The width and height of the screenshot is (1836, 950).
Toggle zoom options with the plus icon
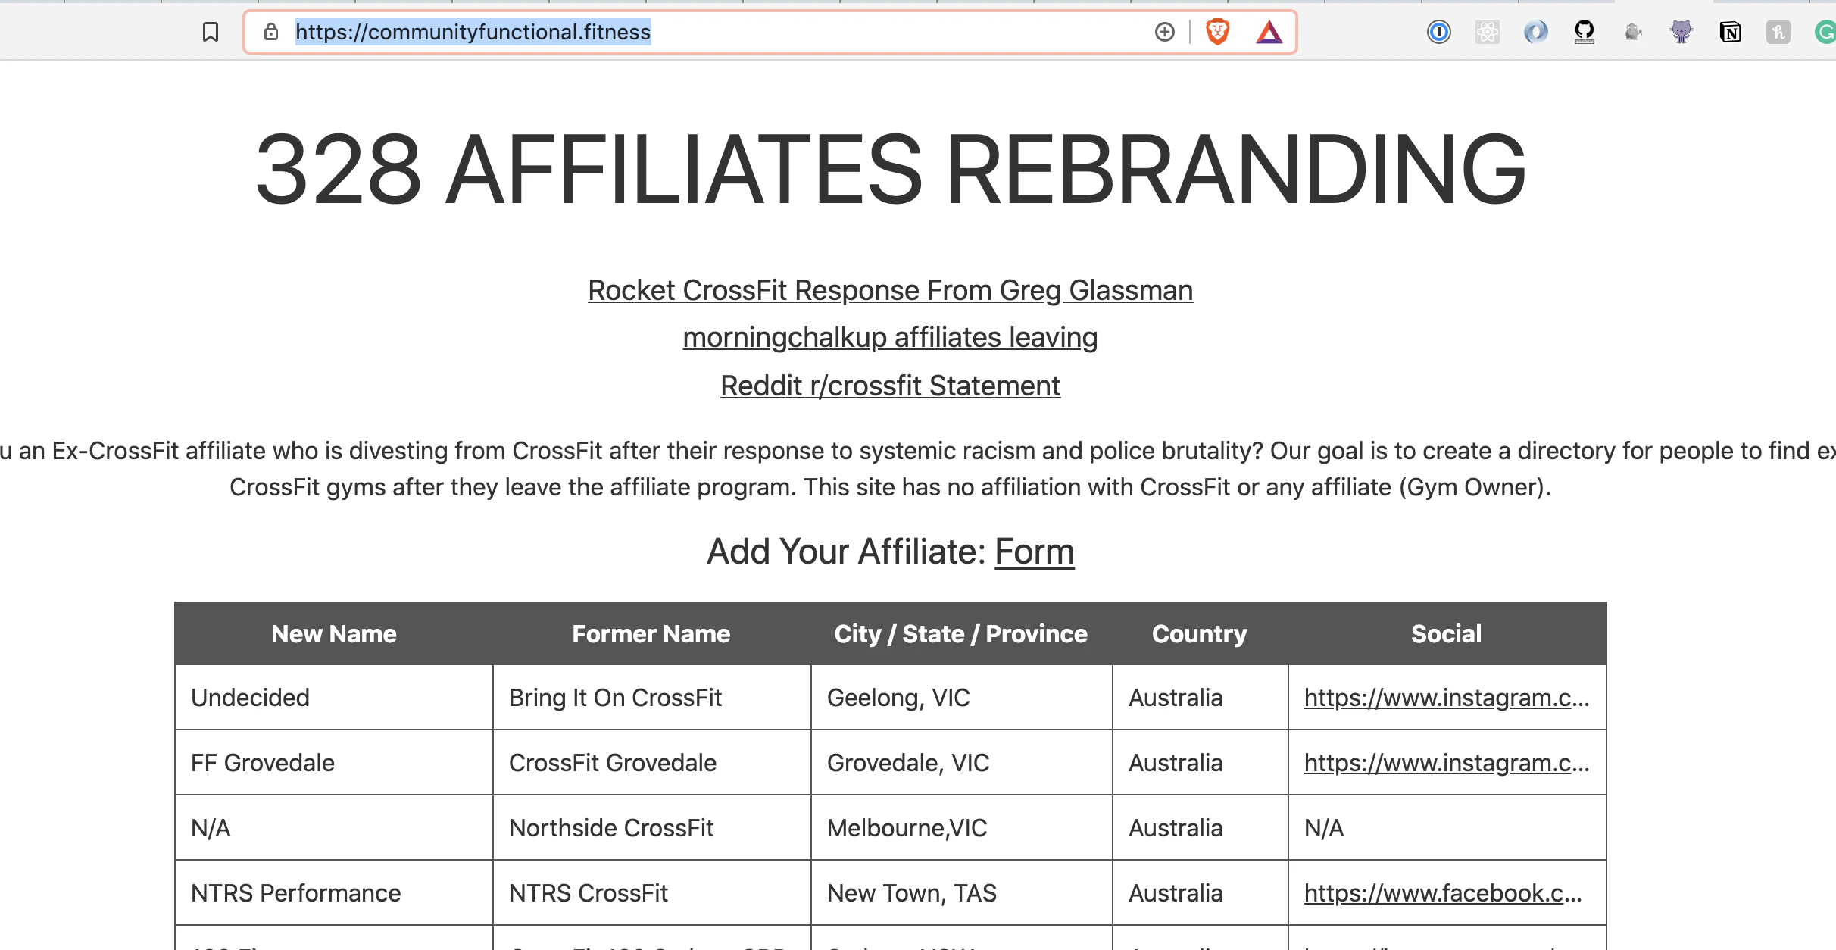[x=1164, y=32]
